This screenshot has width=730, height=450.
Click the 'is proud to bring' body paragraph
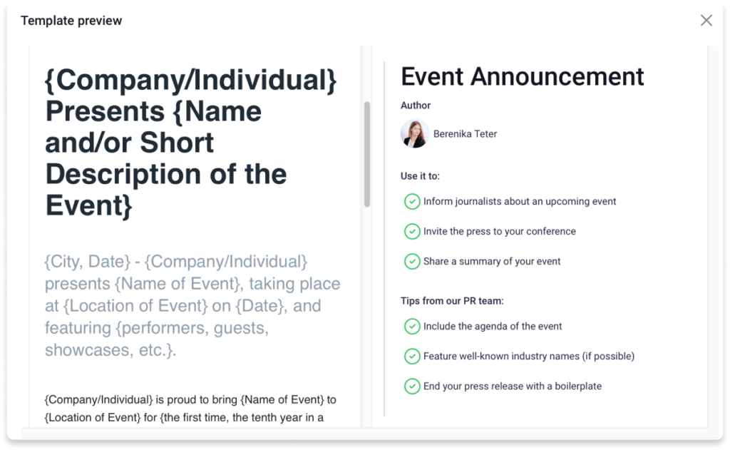[x=190, y=408]
